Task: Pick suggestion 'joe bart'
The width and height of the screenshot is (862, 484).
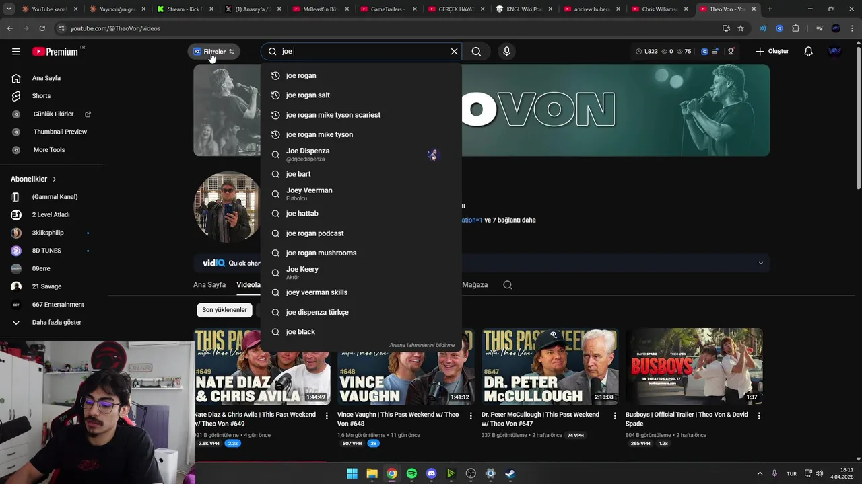Action: point(361,174)
